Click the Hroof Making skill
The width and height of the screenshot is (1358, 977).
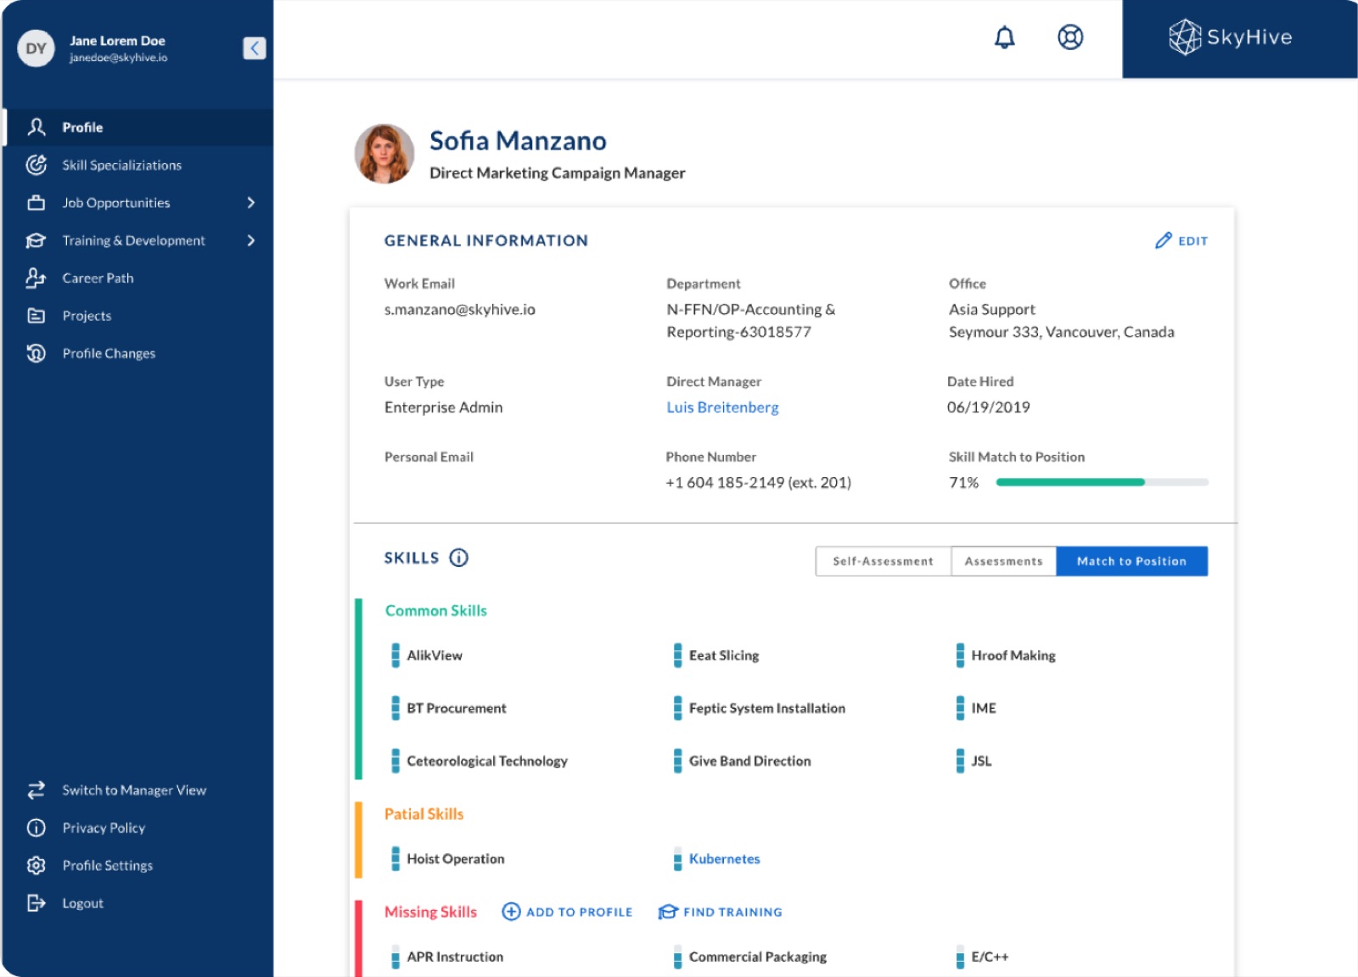pyautogui.click(x=1013, y=655)
